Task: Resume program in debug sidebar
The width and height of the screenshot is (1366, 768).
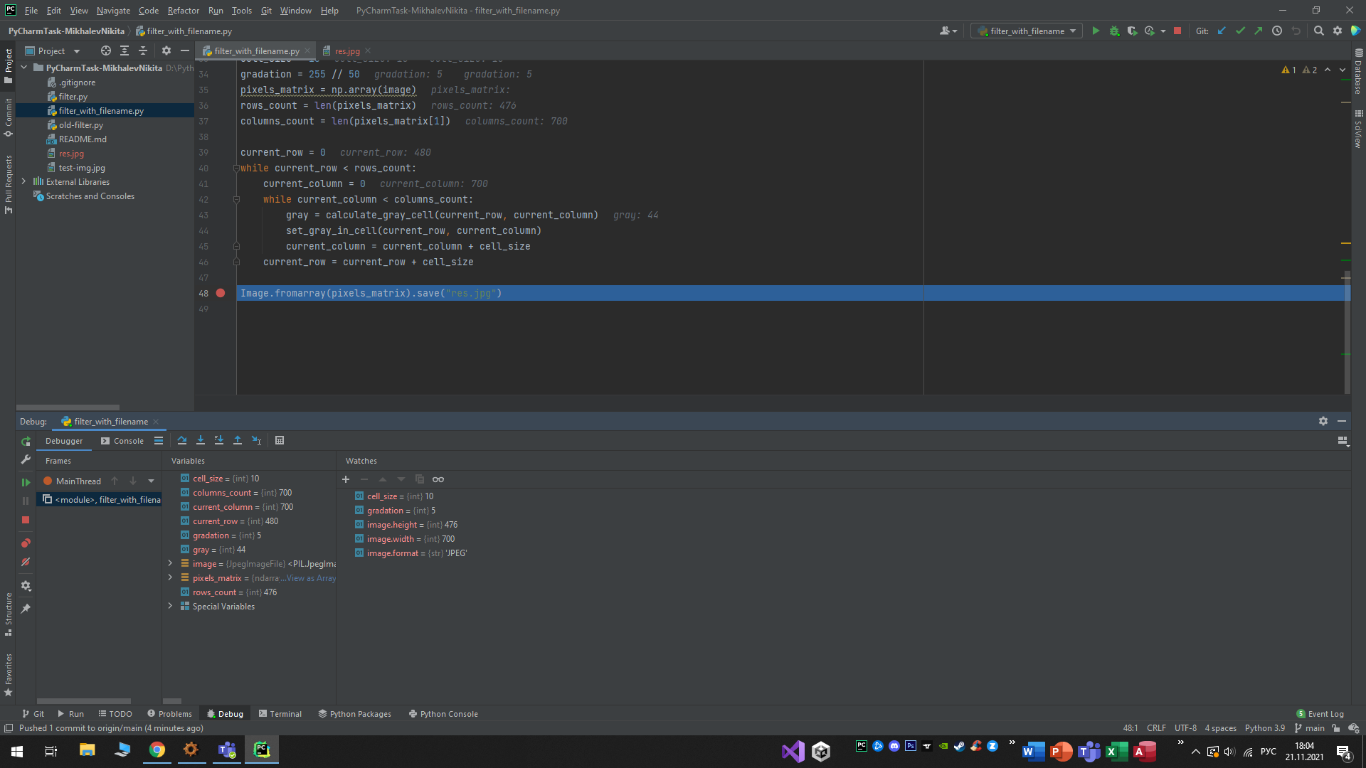Action: click(x=26, y=482)
